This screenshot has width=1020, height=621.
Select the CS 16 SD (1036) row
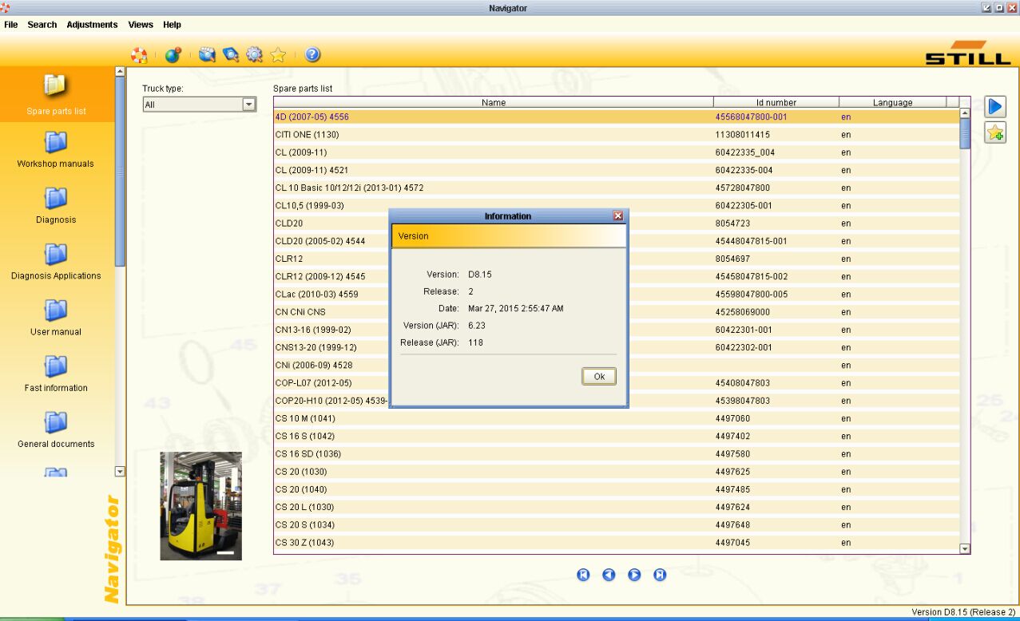click(616, 454)
